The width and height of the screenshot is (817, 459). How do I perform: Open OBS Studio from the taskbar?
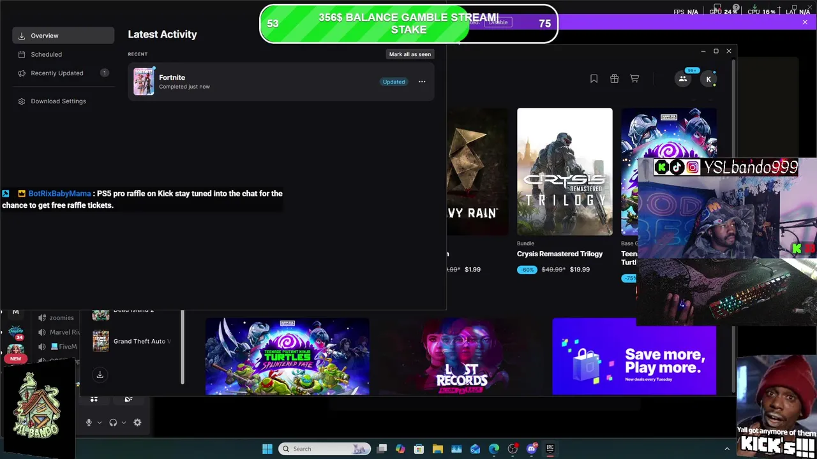point(513,449)
